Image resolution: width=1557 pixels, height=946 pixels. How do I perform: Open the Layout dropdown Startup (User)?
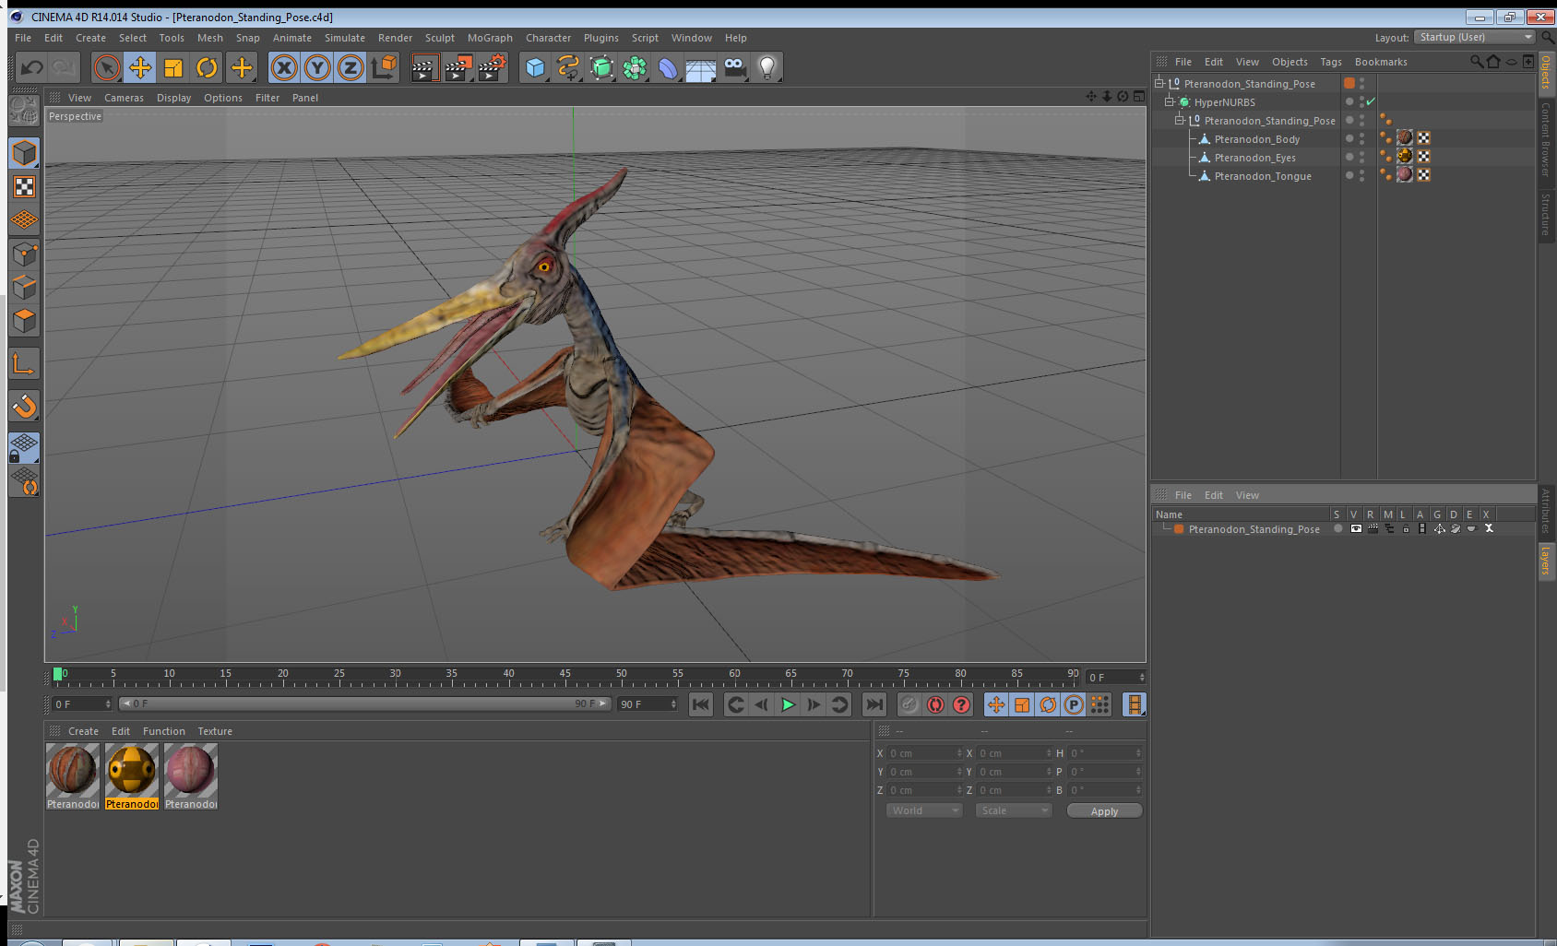click(x=1475, y=37)
